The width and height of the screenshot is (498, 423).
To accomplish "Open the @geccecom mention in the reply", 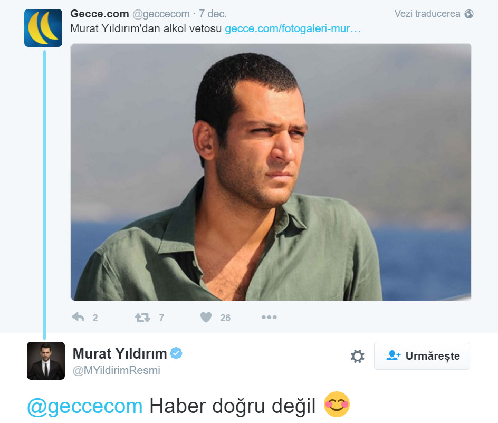I will click(x=85, y=406).
